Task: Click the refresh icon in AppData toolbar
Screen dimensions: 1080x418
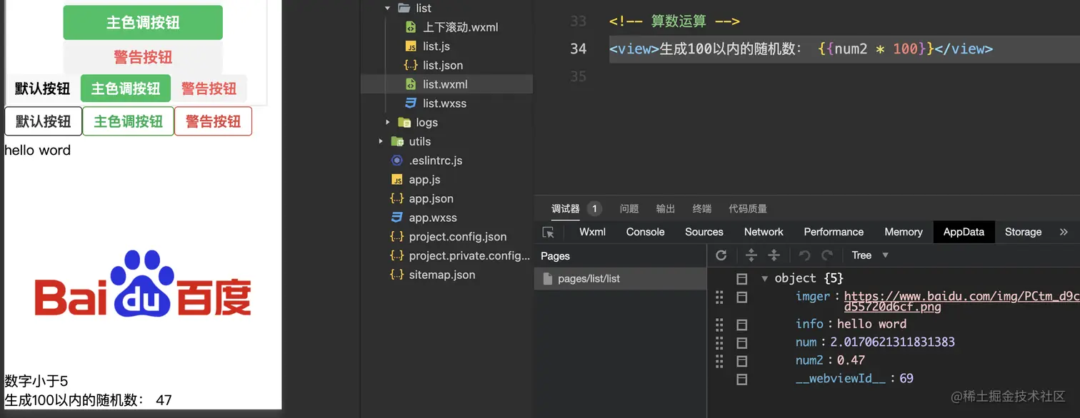Action: click(721, 255)
